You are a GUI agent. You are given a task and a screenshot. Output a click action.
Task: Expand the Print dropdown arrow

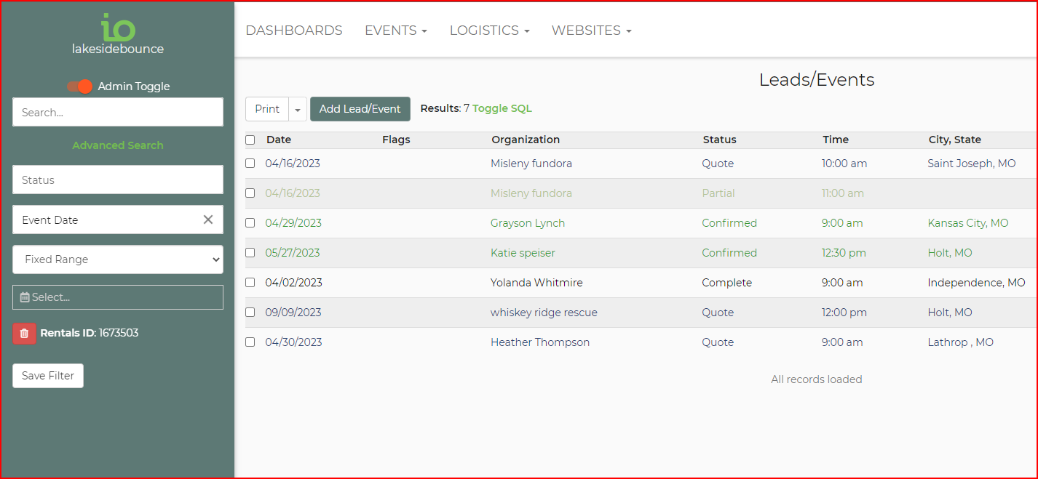298,109
